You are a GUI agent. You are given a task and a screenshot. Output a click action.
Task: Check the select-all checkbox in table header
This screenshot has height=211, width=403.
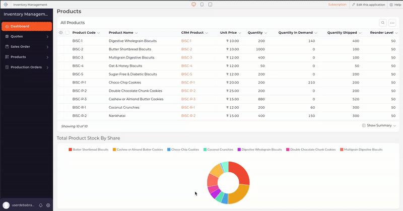68,33
